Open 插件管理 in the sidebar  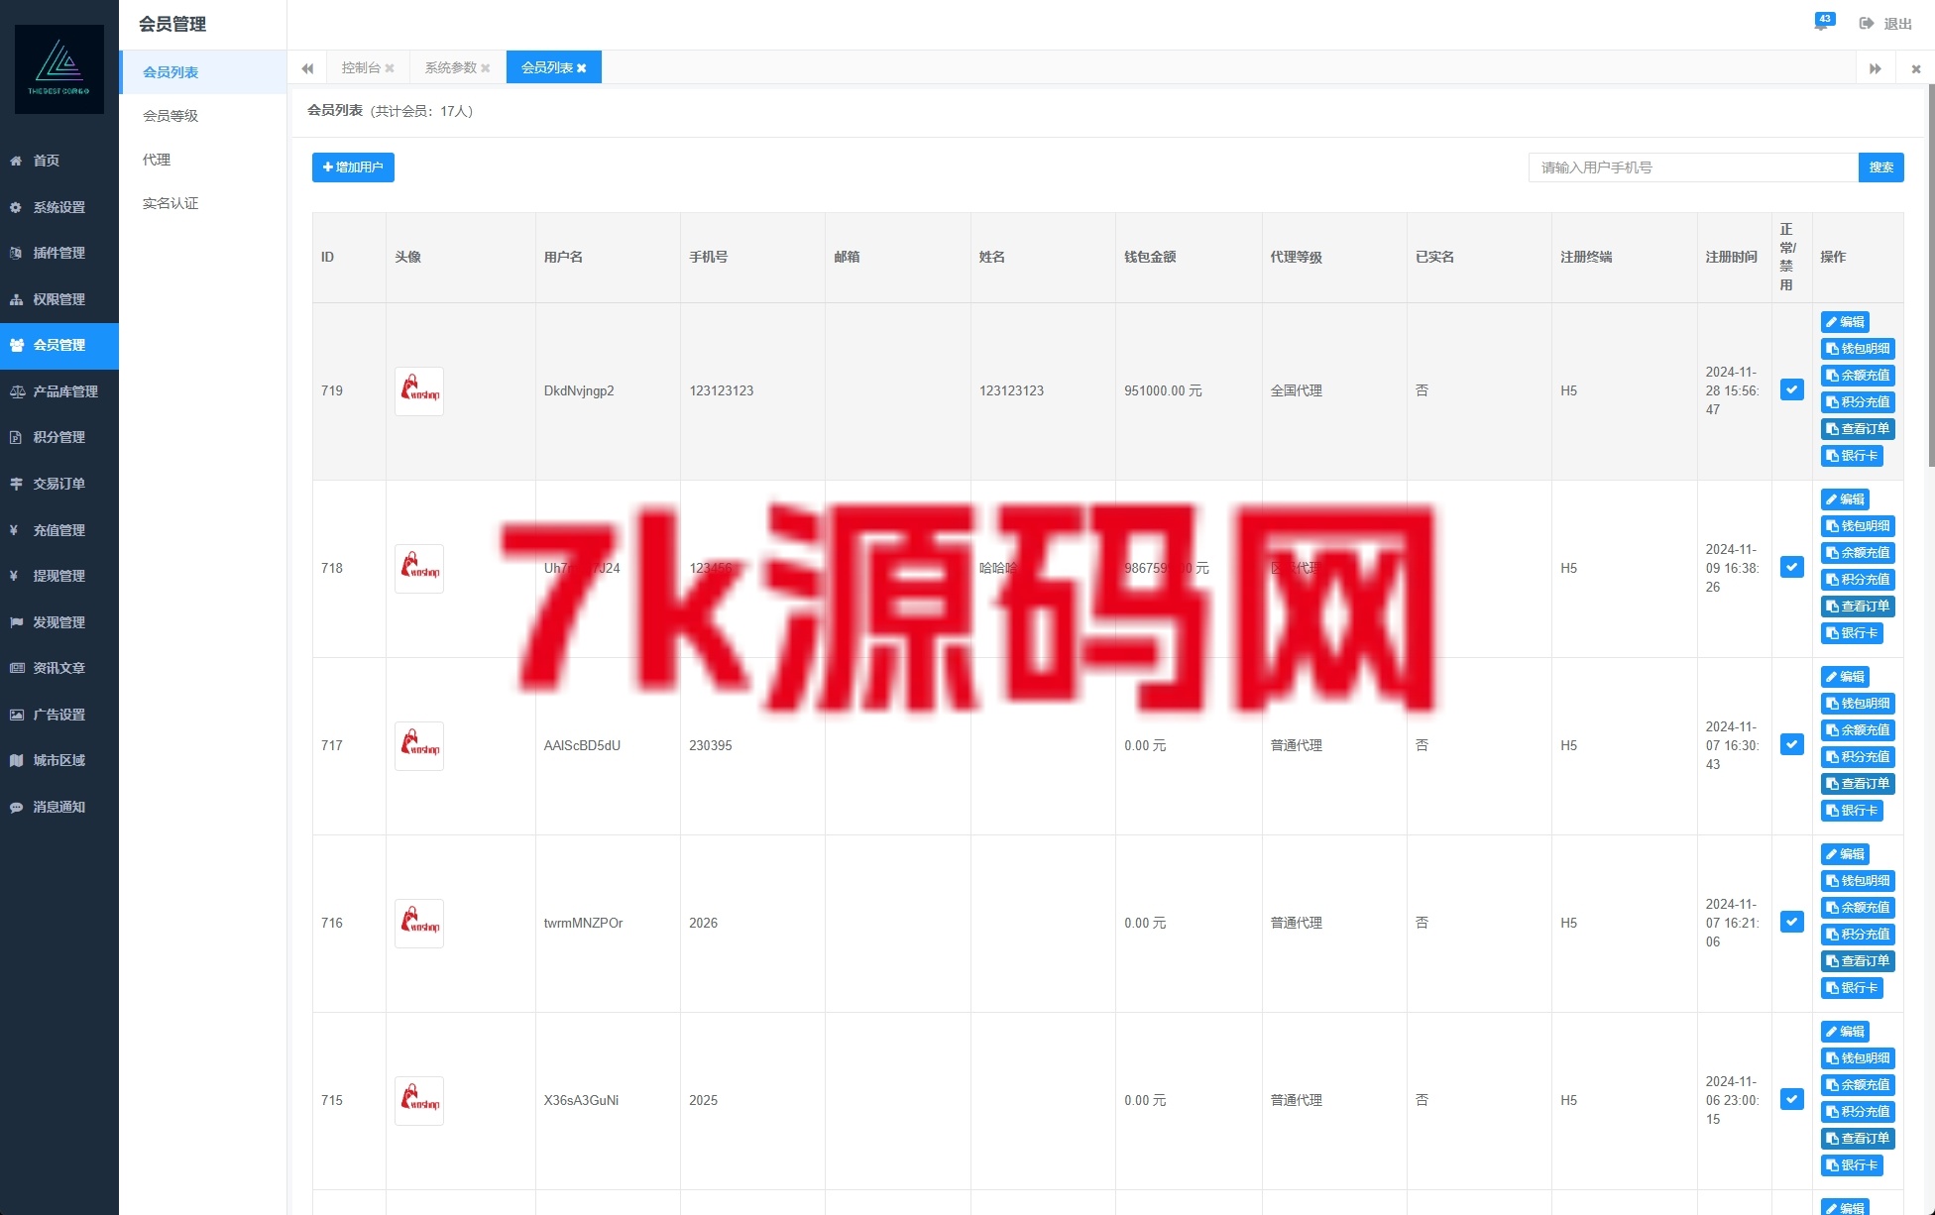pyautogui.click(x=59, y=253)
